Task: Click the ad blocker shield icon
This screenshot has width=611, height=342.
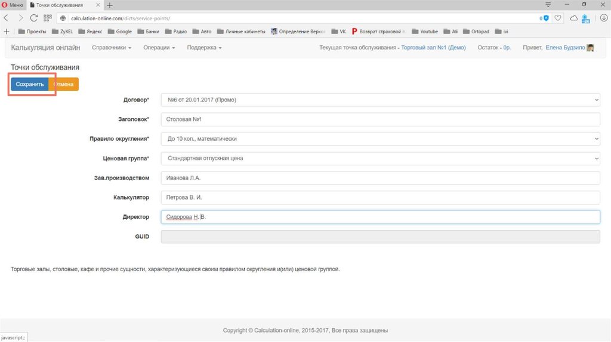Action: (x=545, y=18)
